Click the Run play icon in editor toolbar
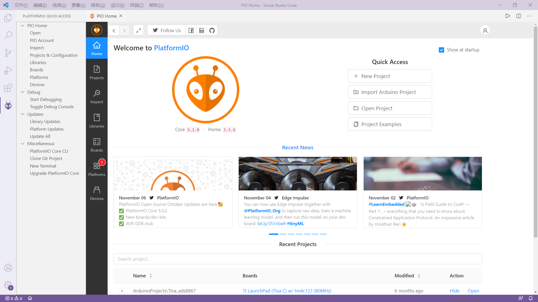 pos(508,16)
